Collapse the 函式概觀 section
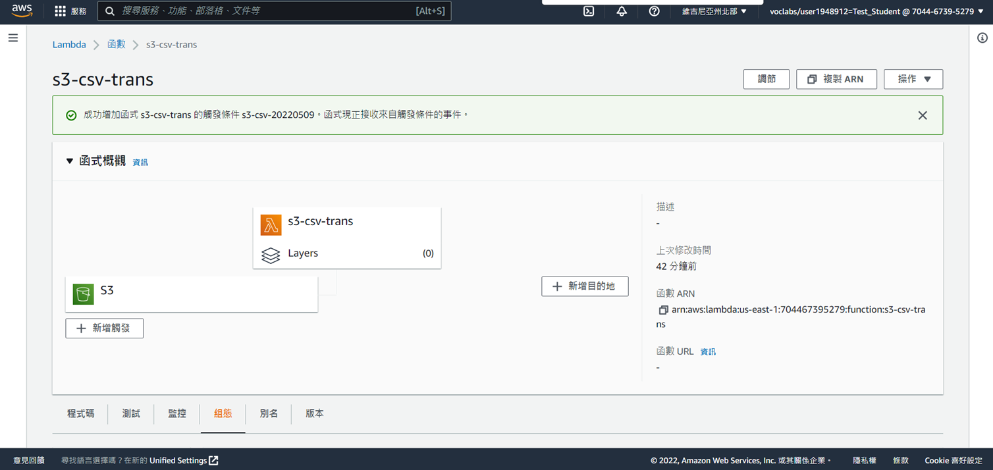Viewport: 993px width, 470px height. [x=69, y=160]
